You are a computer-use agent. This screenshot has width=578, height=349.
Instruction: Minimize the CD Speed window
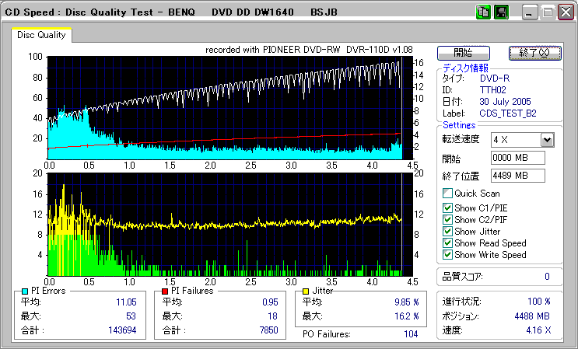coord(530,12)
